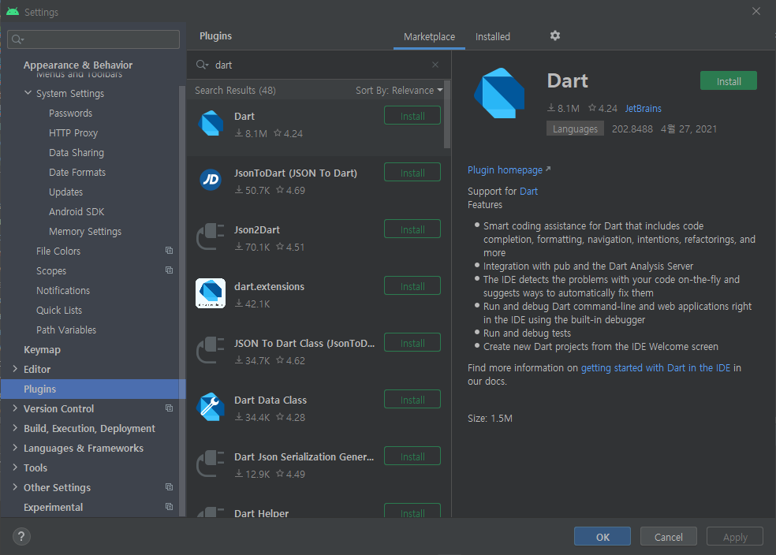This screenshot has width=776, height=555.
Task: Clear the dart search text
Action: tap(435, 65)
